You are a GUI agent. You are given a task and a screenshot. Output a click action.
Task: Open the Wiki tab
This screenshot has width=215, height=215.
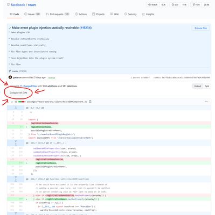click(114, 14)
